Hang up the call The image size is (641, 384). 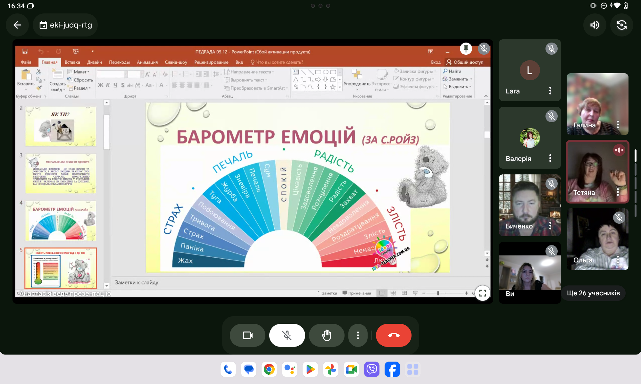pos(394,335)
